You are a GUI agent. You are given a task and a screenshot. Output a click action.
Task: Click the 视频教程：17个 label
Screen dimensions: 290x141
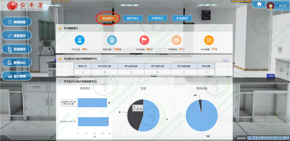(x=177, y=49)
